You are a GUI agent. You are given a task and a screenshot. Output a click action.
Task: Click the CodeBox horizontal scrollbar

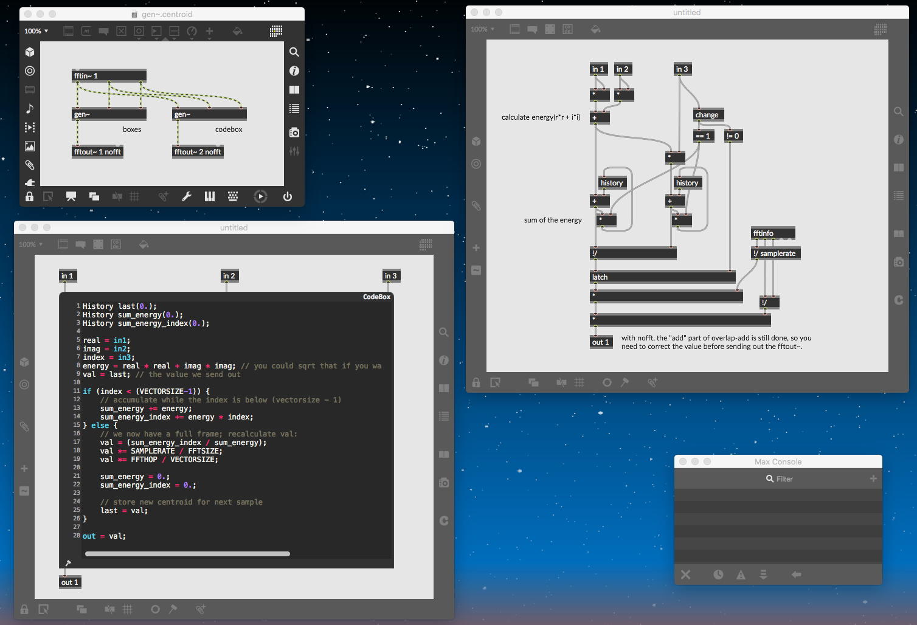pyautogui.click(x=187, y=554)
